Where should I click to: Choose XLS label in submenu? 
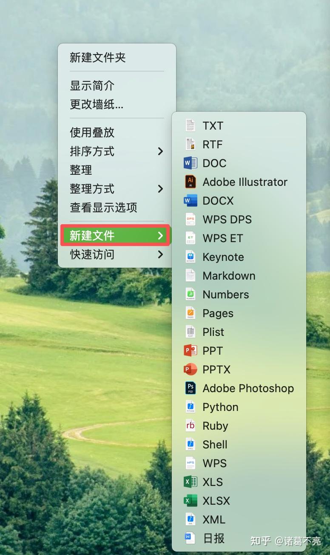coord(213,482)
